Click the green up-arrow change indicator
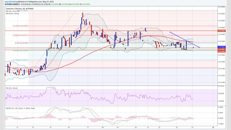Image resolution: width=231 pixels, height=130 pixels. click(x=30, y=4)
